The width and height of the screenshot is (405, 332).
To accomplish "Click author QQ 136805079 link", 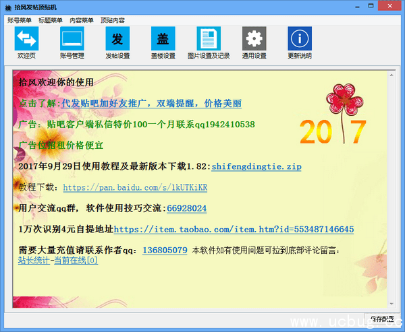I will pyautogui.click(x=165, y=251).
